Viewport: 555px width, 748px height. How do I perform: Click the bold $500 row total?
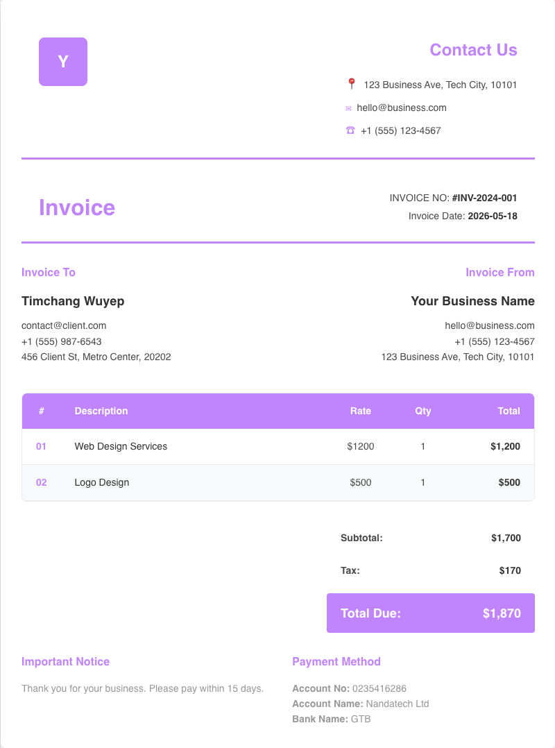pyautogui.click(x=509, y=482)
